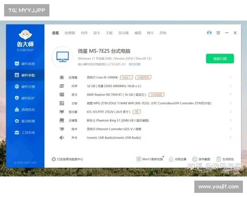Open Win11更新检测 in the bottom bar
This screenshot has width=247, height=197.
(x=150, y=159)
